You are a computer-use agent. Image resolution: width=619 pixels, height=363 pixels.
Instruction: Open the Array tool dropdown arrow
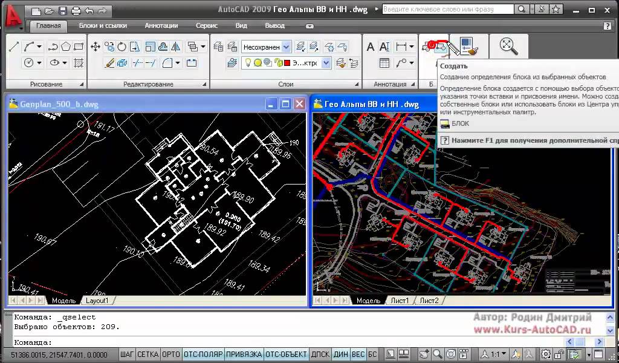point(203,47)
